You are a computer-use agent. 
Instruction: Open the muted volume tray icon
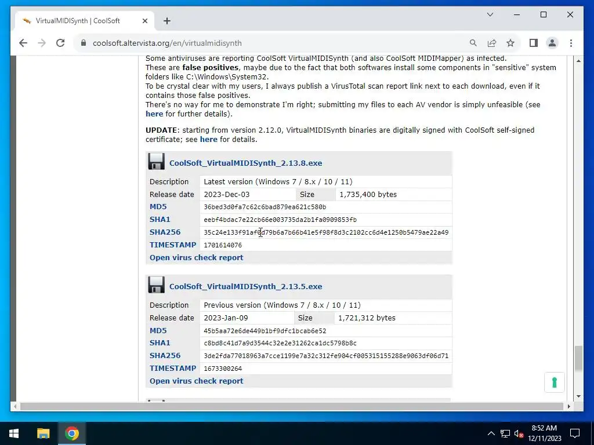[x=519, y=433]
